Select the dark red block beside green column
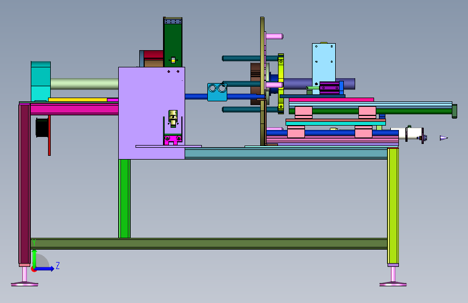 pos(153,54)
